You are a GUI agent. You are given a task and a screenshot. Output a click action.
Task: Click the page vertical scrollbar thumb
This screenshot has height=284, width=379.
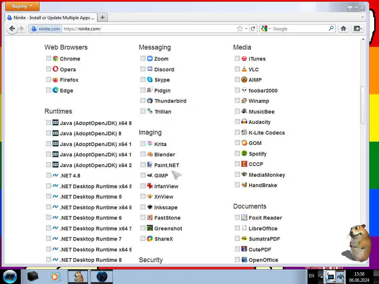pyautogui.click(x=363, y=105)
